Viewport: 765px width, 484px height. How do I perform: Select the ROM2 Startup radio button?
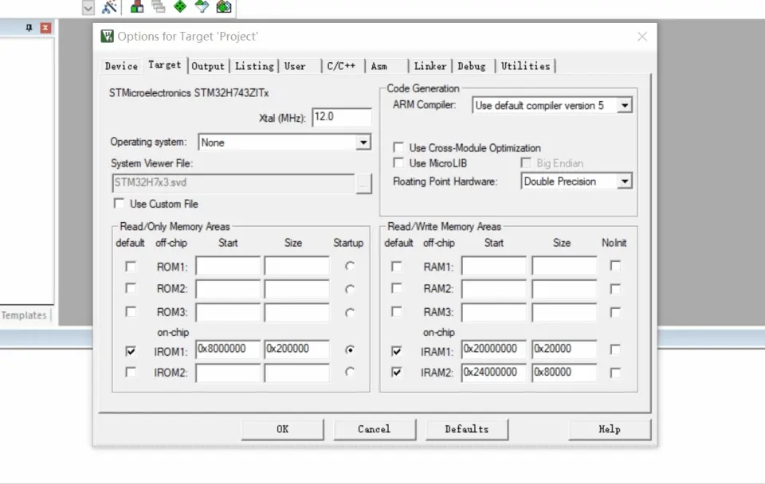349,289
